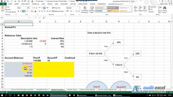This screenshot has width=173, height=97.
Task: Open the Clear dropdown in Editing group
Action: (154, 12)
